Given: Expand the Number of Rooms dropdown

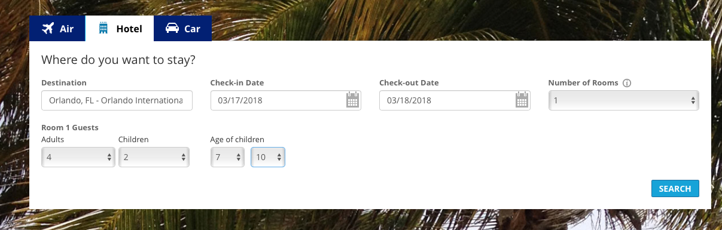Looking at the screenshot, I should coord(624,100).
